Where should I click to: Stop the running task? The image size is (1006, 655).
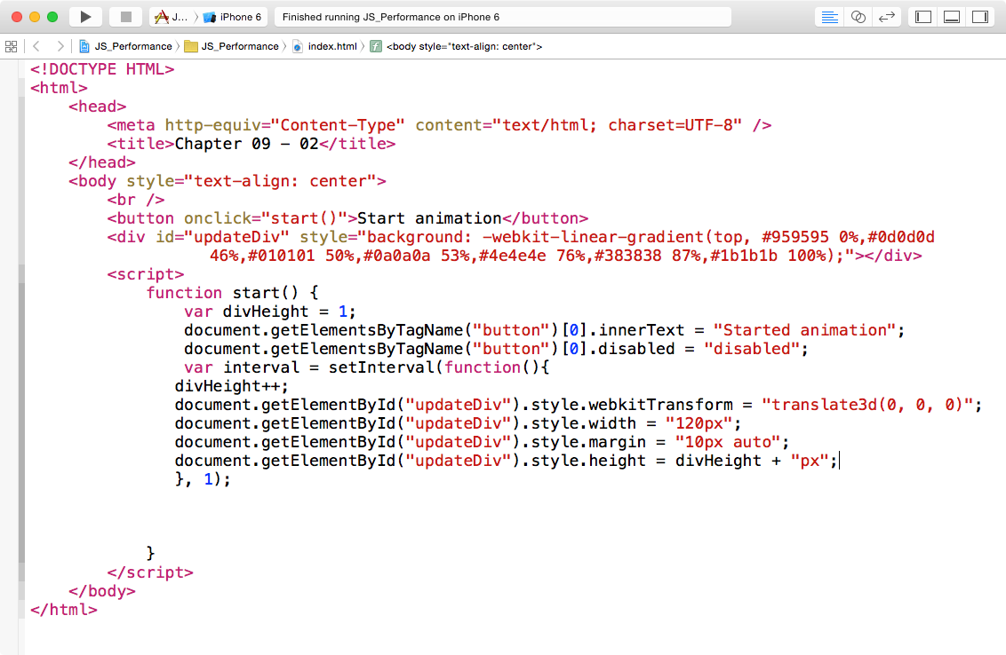[126, 17]
